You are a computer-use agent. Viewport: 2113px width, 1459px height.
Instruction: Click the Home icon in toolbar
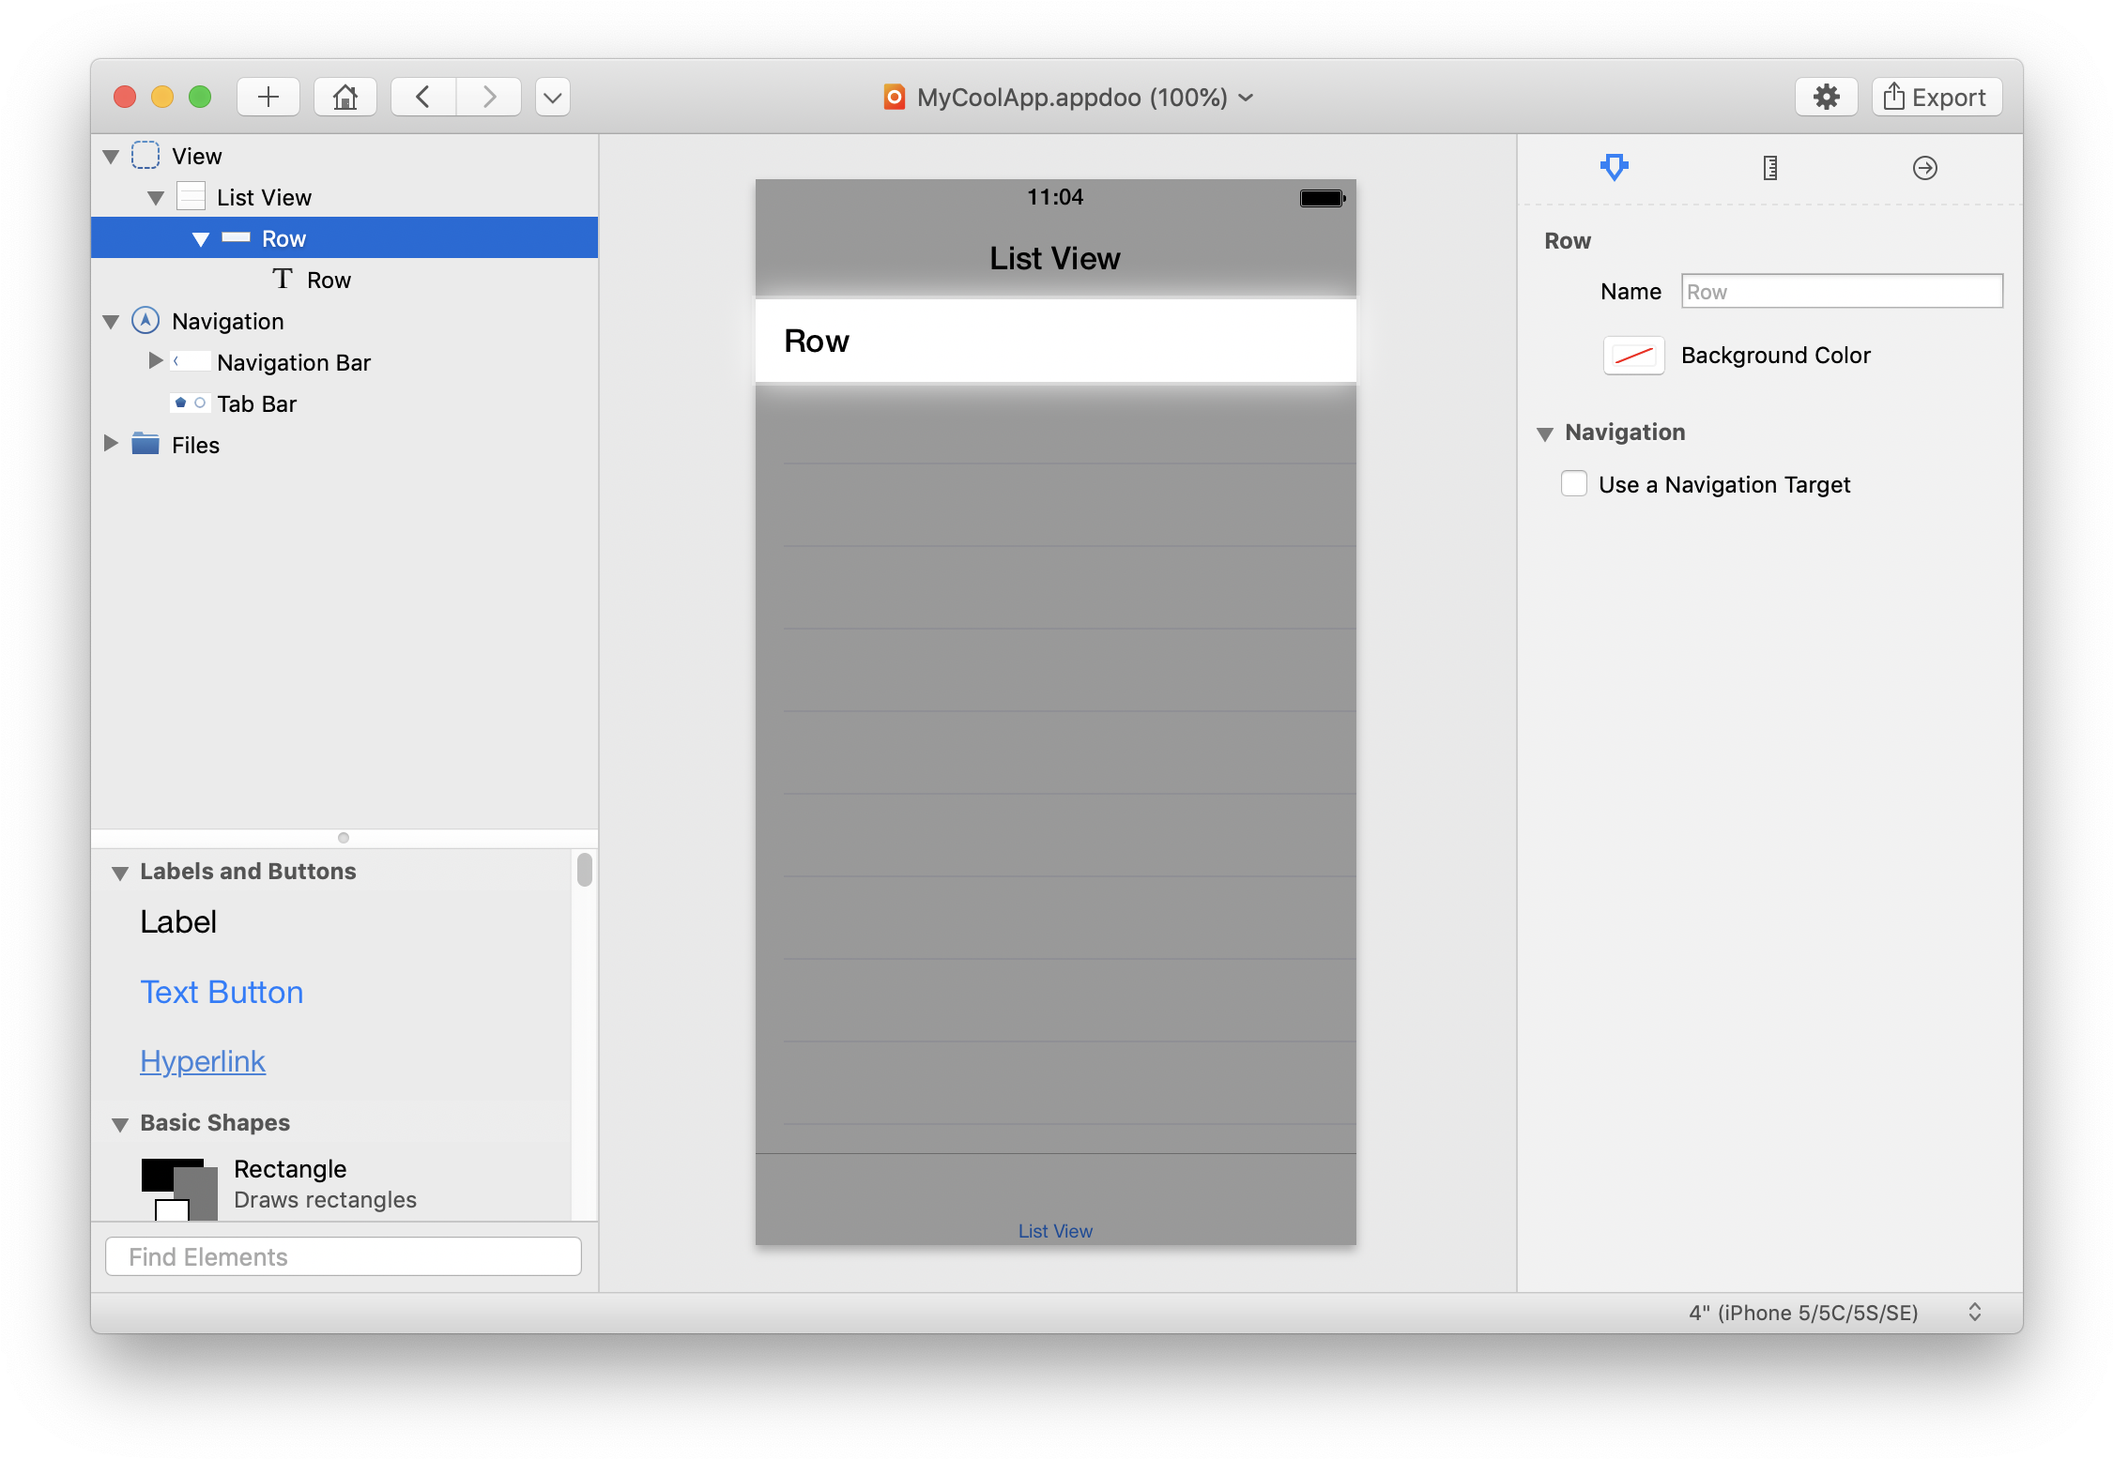(x=345, y=97)
